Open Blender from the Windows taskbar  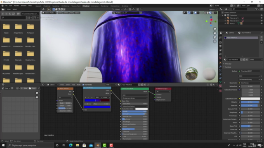[98, 145]
